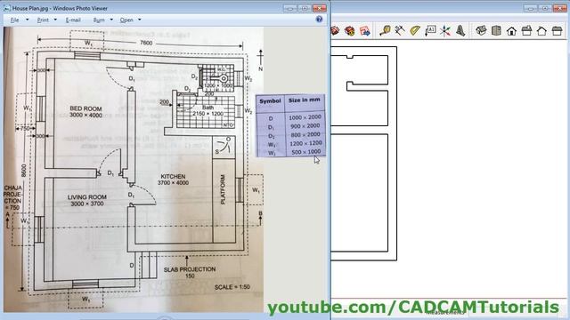The image size is (570, 320).
Task: Switch to Top view in SketchUp
Action: coord(496,30)
